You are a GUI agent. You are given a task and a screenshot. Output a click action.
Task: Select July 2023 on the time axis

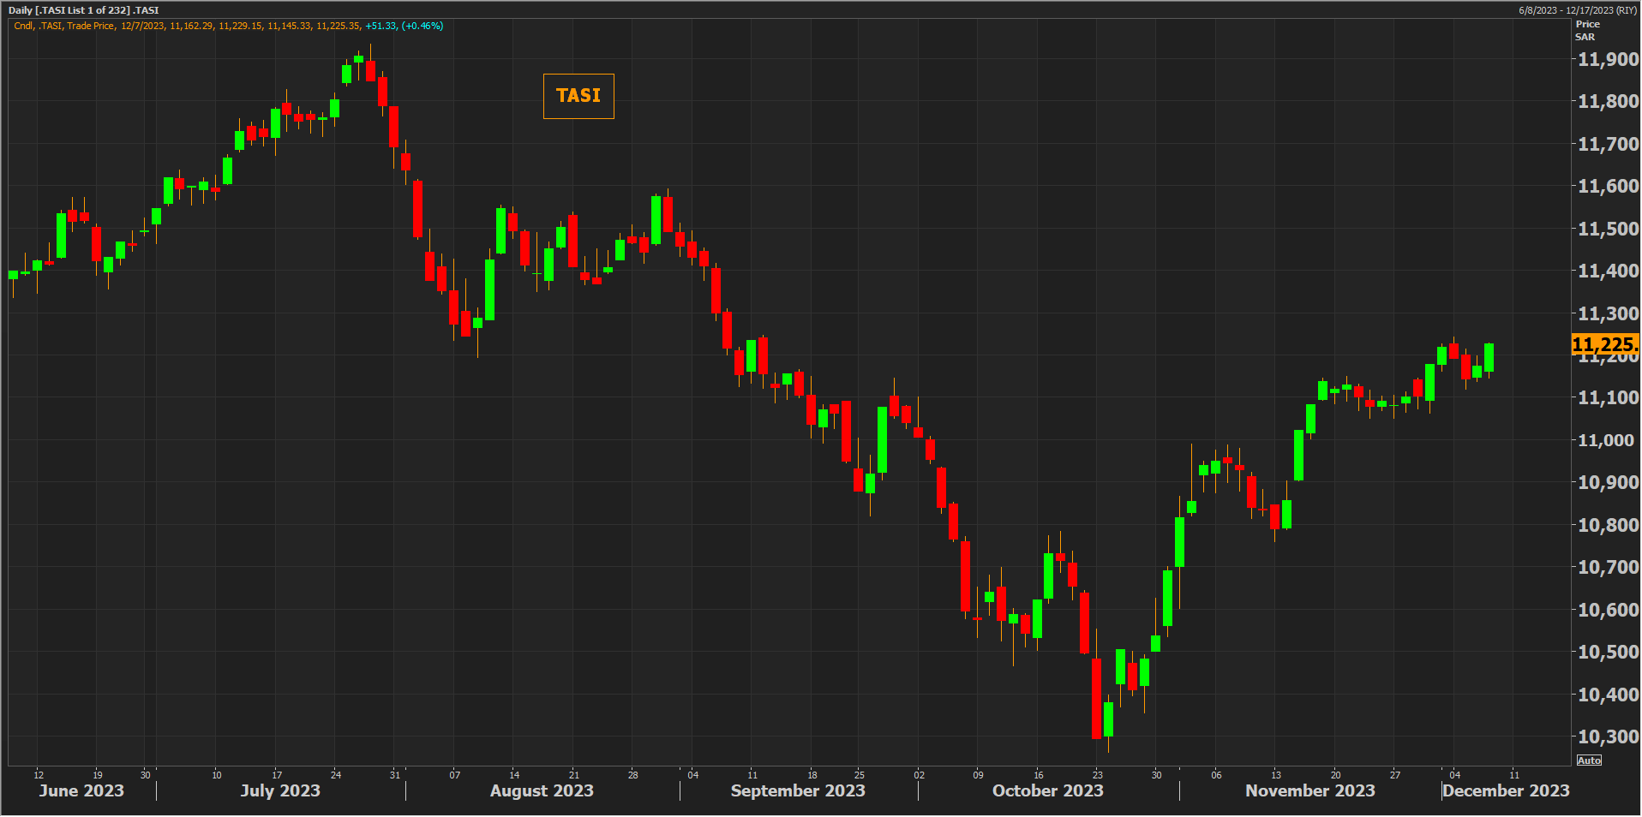[280, 790]
